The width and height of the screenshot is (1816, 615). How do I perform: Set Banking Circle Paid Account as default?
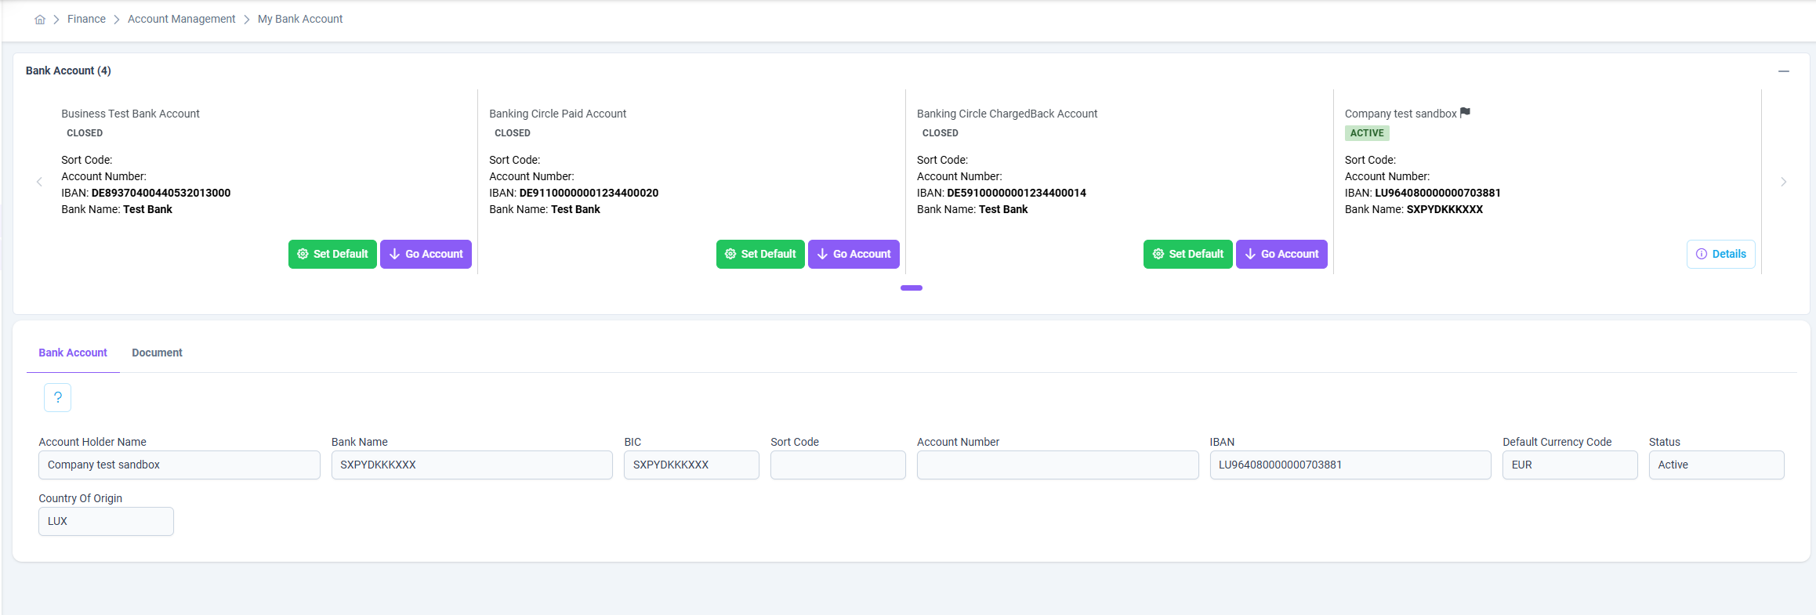click(x=760, y=254)
